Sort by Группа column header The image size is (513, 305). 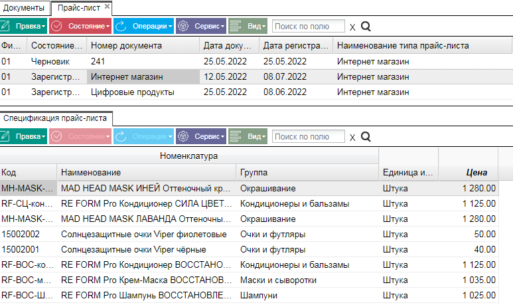[x=307, y=172]
